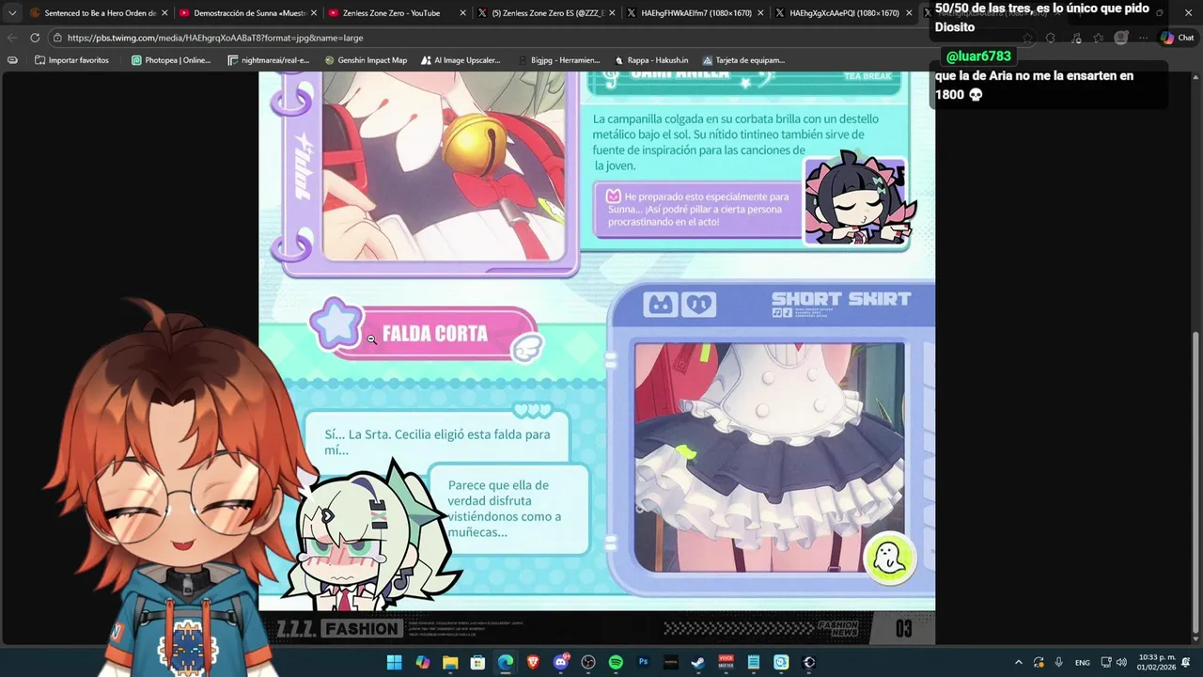Open 'Genshin Impact Map' bookmark
This screenshot has height=677, width=1203.
(366, 60)
